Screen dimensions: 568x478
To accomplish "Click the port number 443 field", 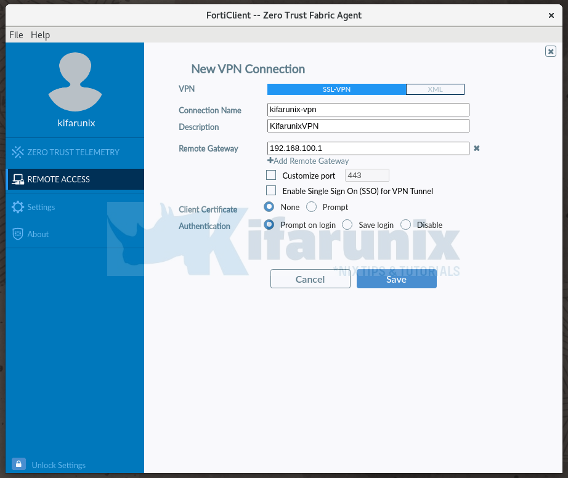I will tap(367, 176).
